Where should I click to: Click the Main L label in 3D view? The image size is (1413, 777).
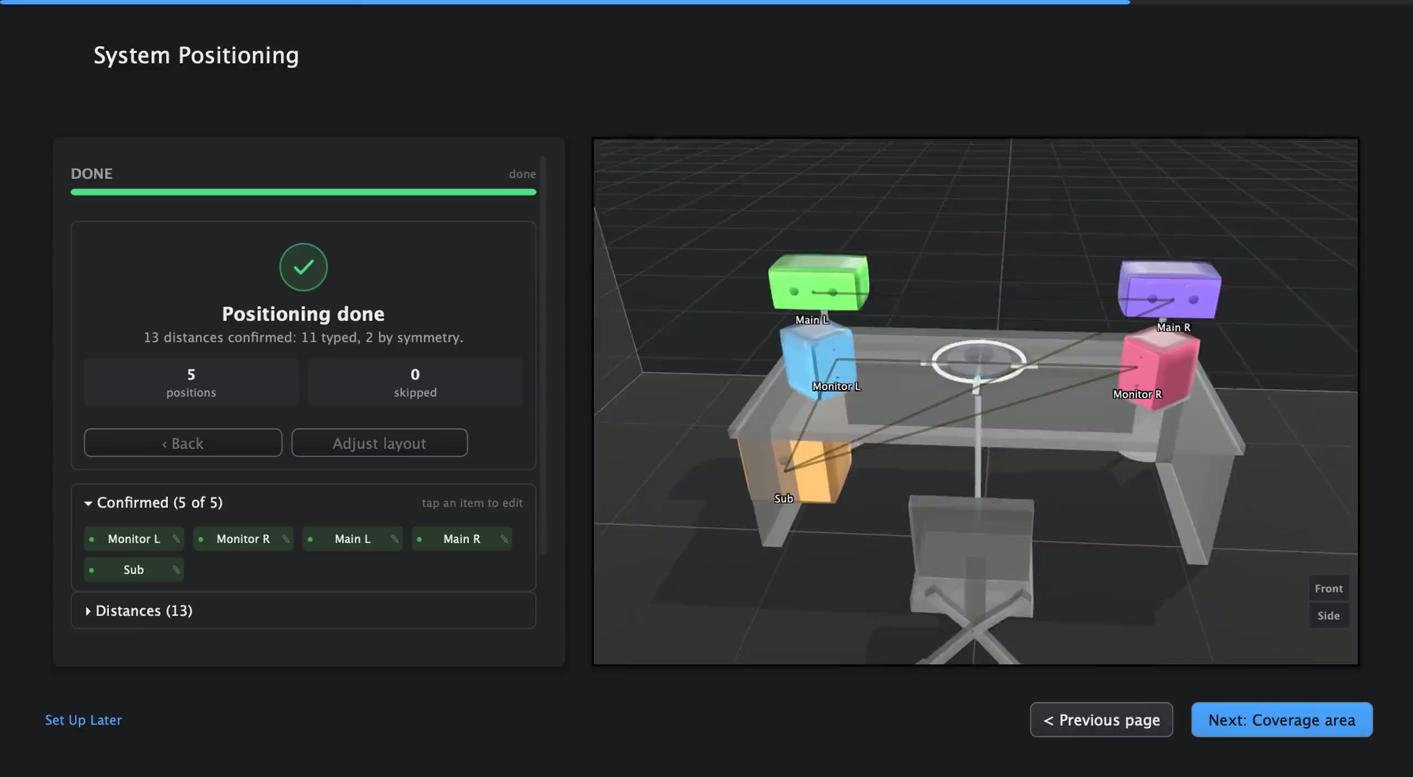click(x=812, y=320)
